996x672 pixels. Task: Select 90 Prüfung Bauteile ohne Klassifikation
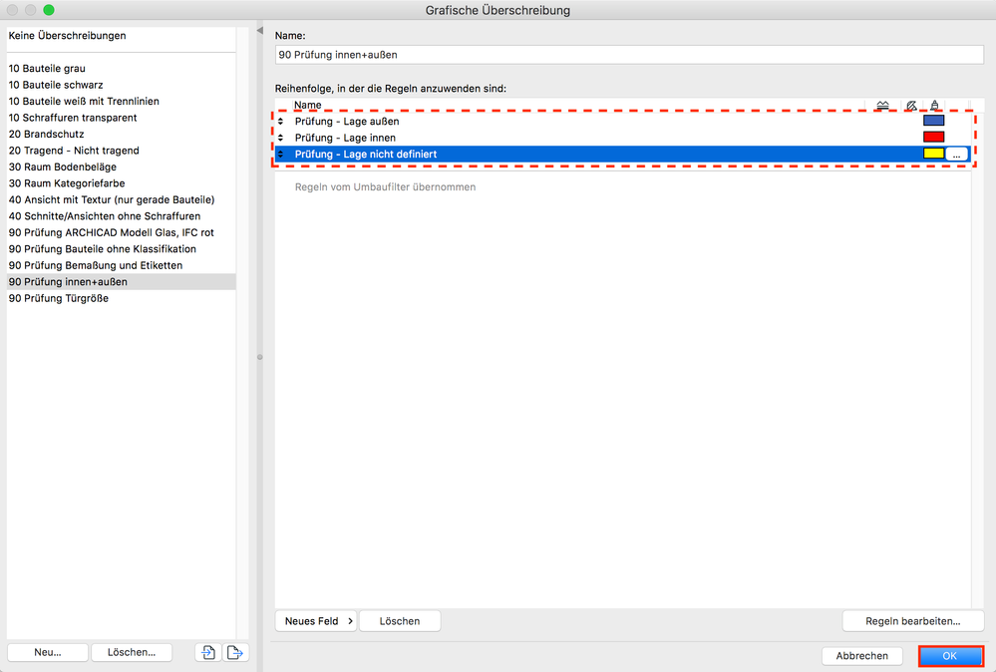(x=122, y=249)
